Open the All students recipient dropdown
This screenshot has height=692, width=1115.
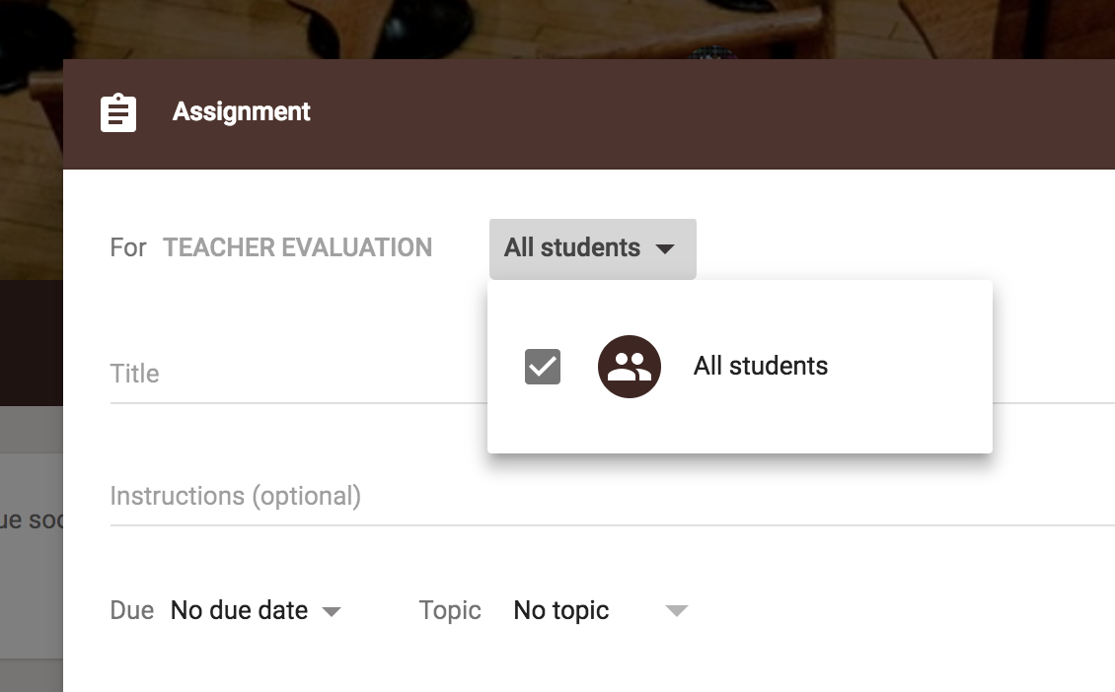(592, 248)
